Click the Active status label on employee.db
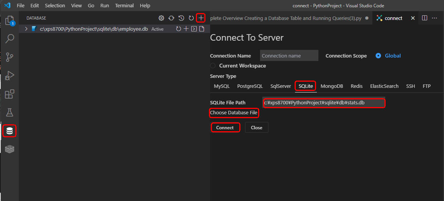 (x=157, y=29)
